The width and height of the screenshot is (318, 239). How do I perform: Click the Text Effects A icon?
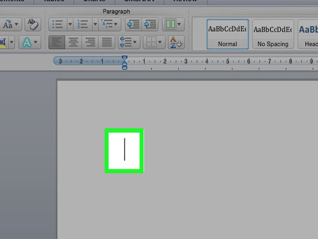(x=27, y=42)
